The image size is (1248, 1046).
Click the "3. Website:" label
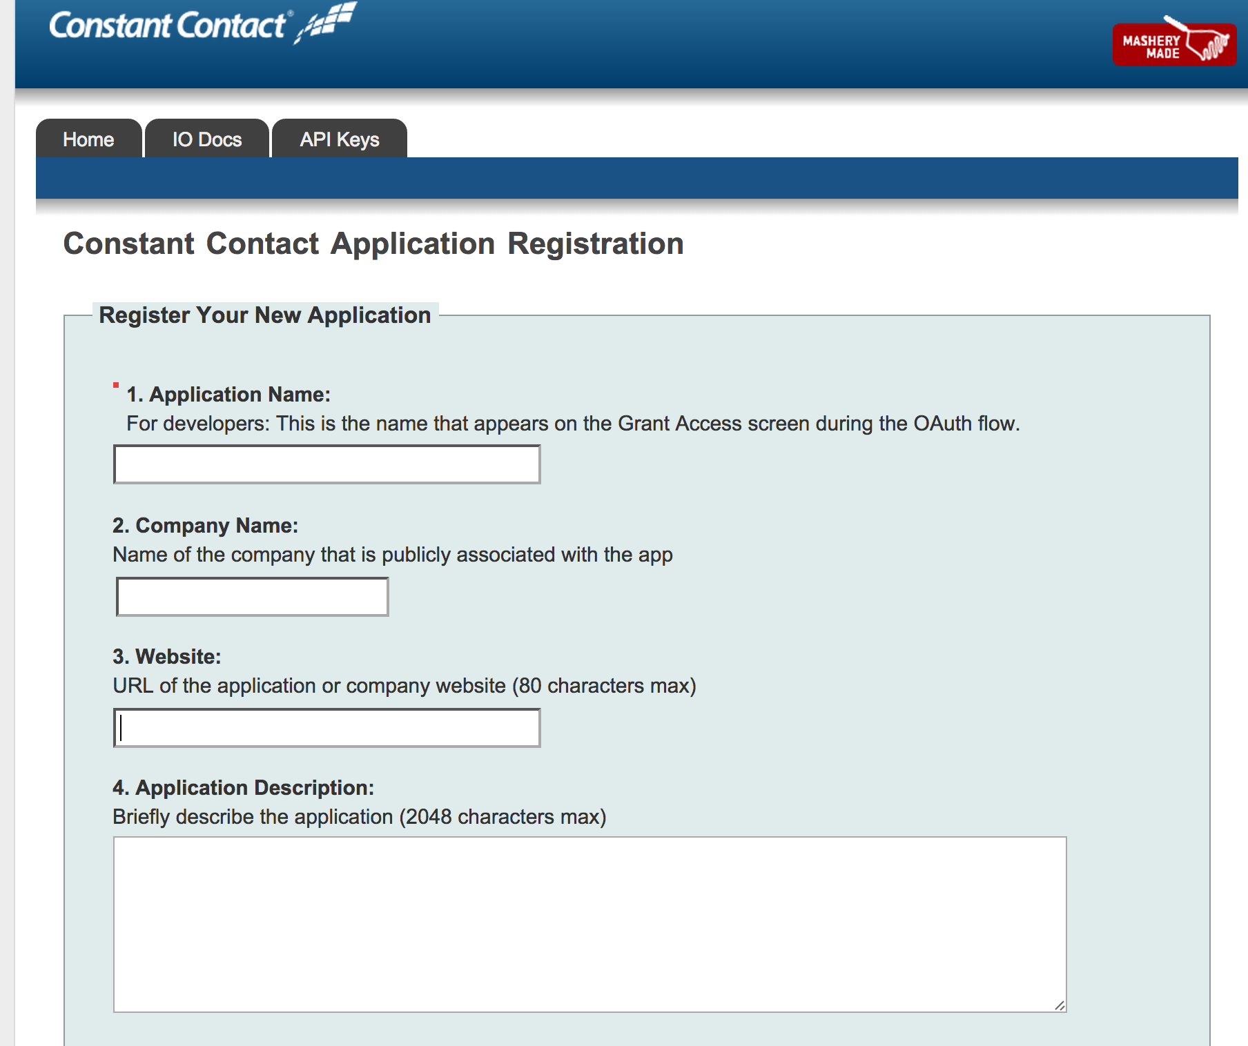pos(167,656)
